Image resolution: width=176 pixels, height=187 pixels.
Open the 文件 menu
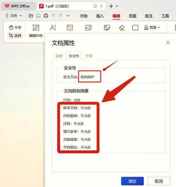pyautogui.click(x=14, y=15)
